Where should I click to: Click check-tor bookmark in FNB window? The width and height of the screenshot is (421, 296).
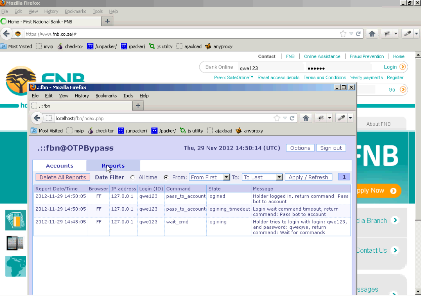click(x=70, y=46)
